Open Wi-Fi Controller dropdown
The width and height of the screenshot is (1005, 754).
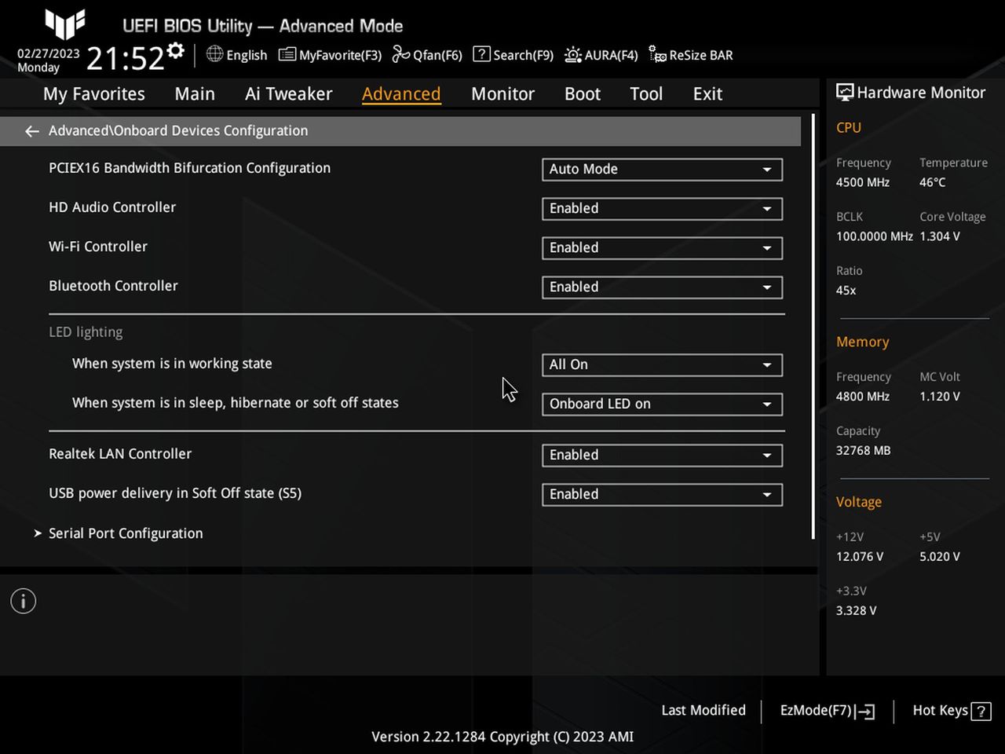pos(662,248)
